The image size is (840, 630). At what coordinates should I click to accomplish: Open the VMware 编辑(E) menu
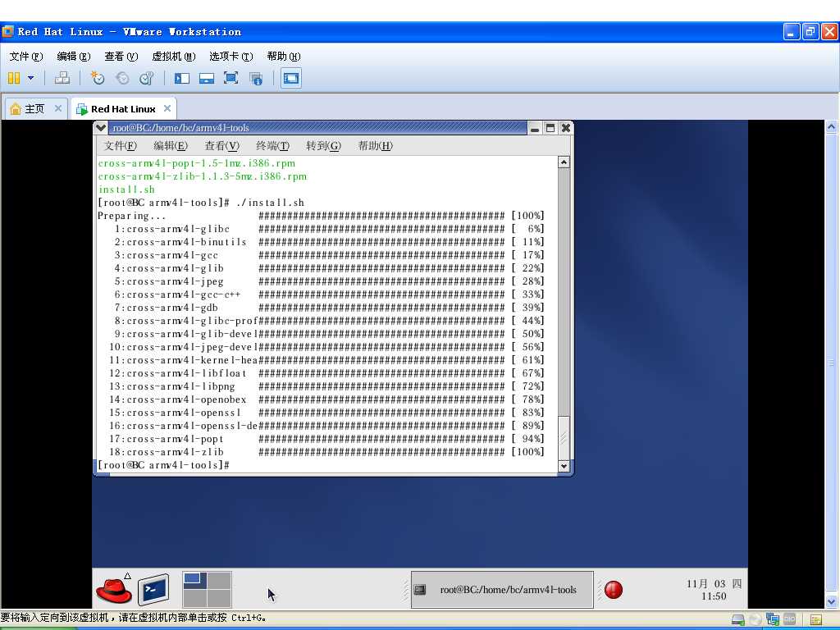pos(73,57)
